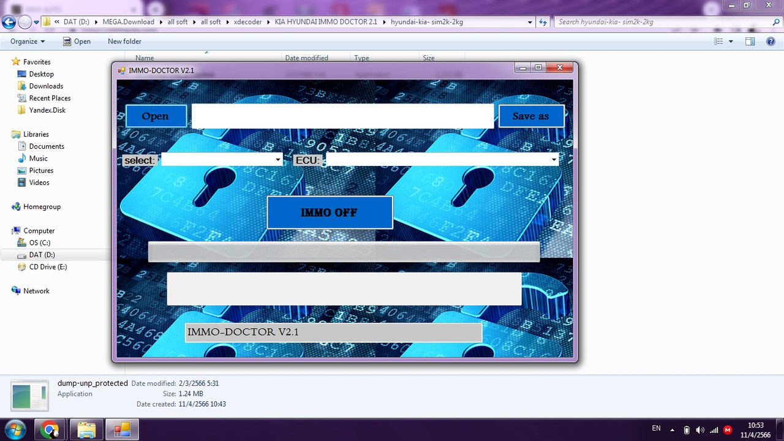Click KIA HYUNDAI IMMO DOCTOR 2.1 breadcrumb
784x441 pixels.
[x=326, y=22]
